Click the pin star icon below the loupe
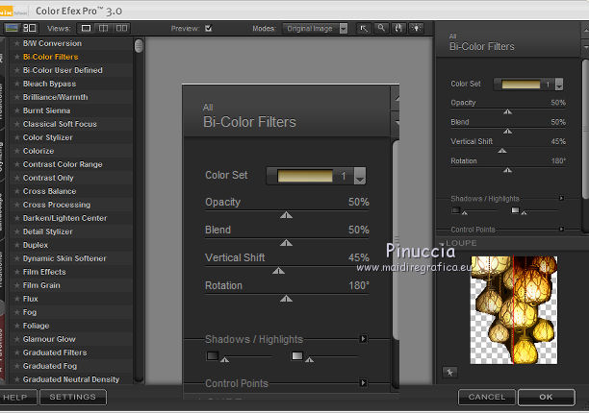 [450, 372]
